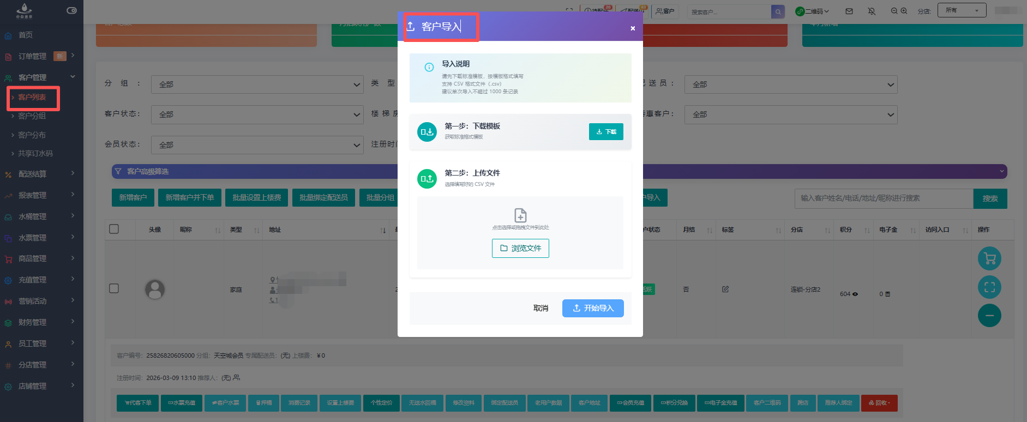Open the 分组 dropdown filter
1027x422 pixels.
tap(257, 85)
